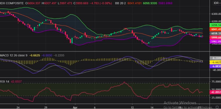221x109 pixels.
Task: Click the BB lower value 5983.8968 in legend
Action: (165, 3)
